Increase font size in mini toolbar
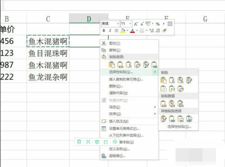This screenshot has width=225, height=167. (136, 24)
